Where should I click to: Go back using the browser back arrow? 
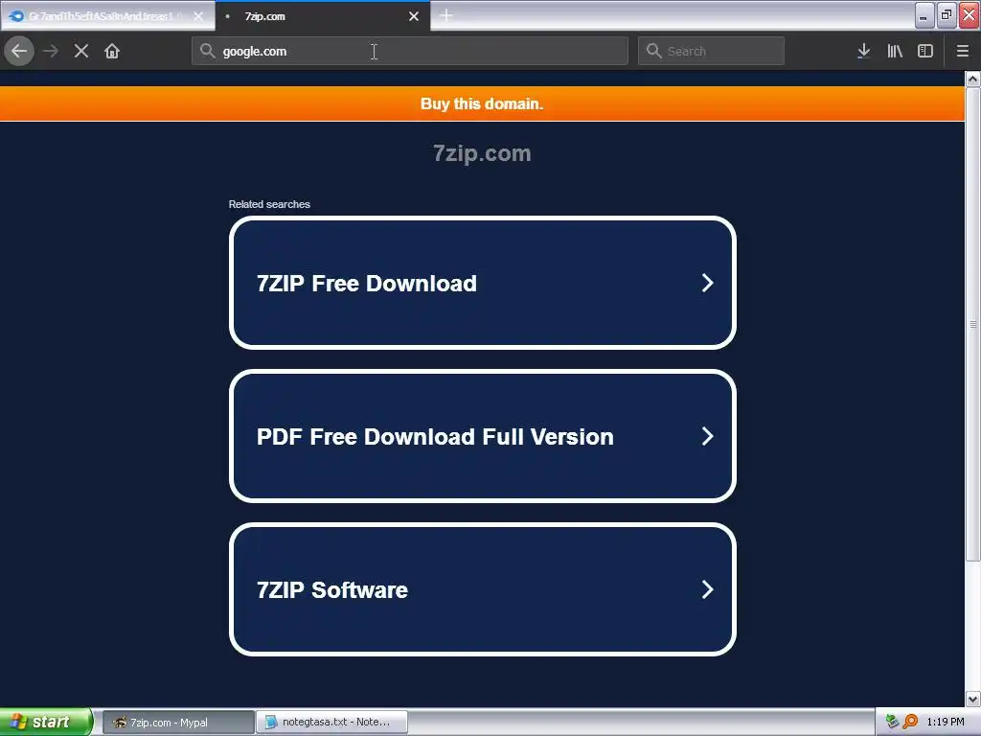19,51
